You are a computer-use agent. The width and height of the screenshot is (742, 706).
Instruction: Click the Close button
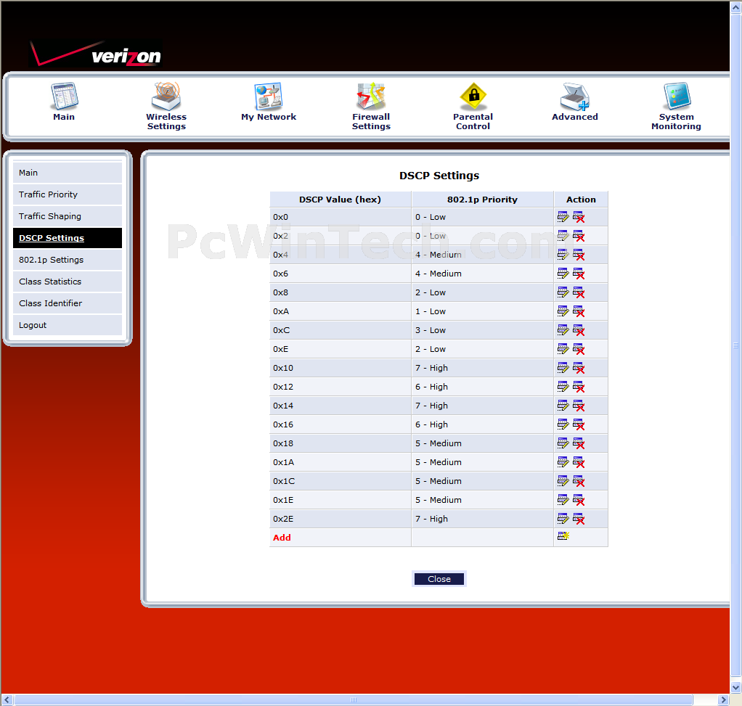(439, 579)
